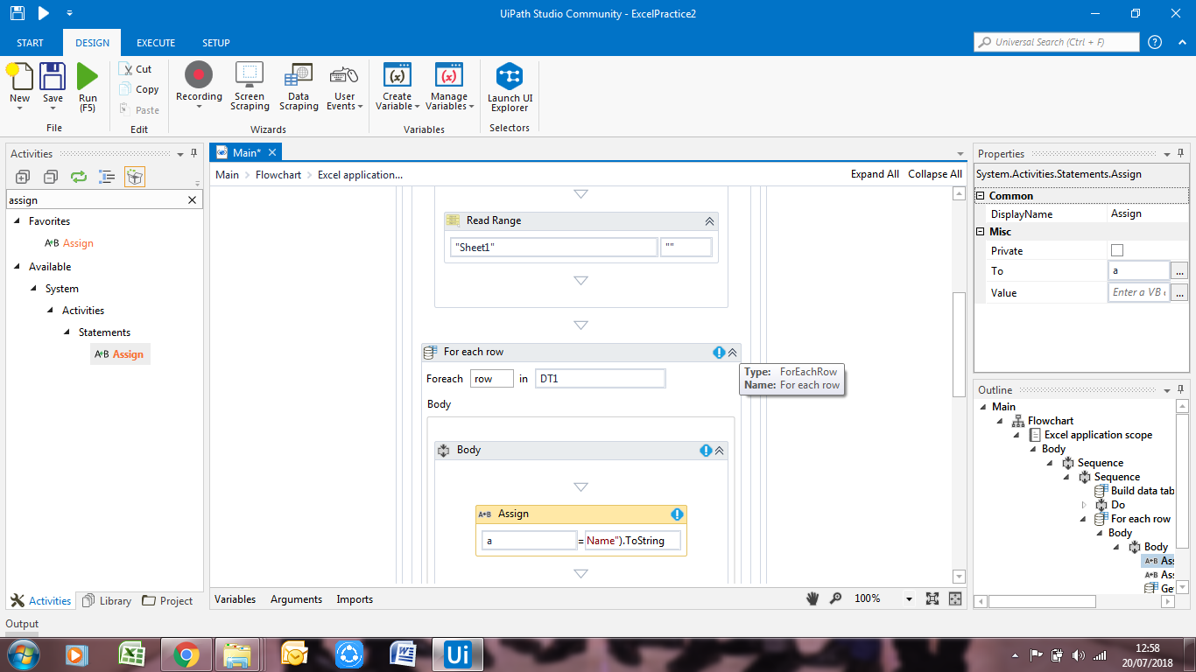Collapse all in Activities panel toolbar
Viewport: 1196px width, 672px height.
[51, 177]
